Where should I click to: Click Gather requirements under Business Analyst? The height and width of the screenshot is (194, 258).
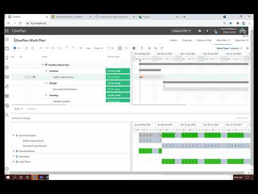point(33,141)
